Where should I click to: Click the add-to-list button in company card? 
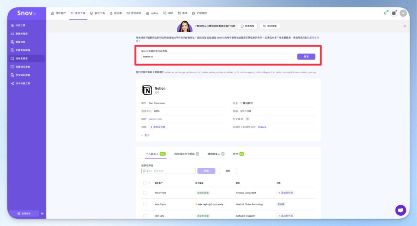pyautogui.click(x=158, y=127)
